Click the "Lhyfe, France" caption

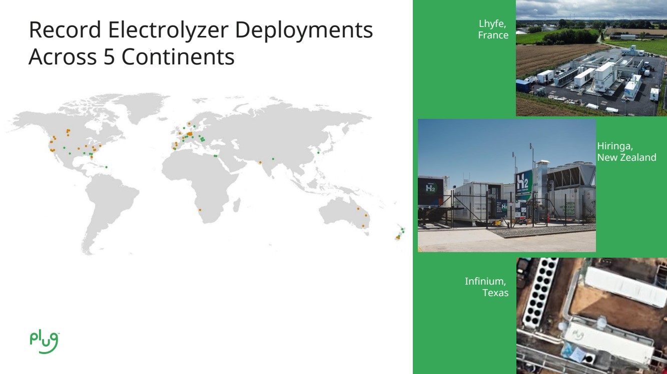pyautogui.click(x=493, y=29)
